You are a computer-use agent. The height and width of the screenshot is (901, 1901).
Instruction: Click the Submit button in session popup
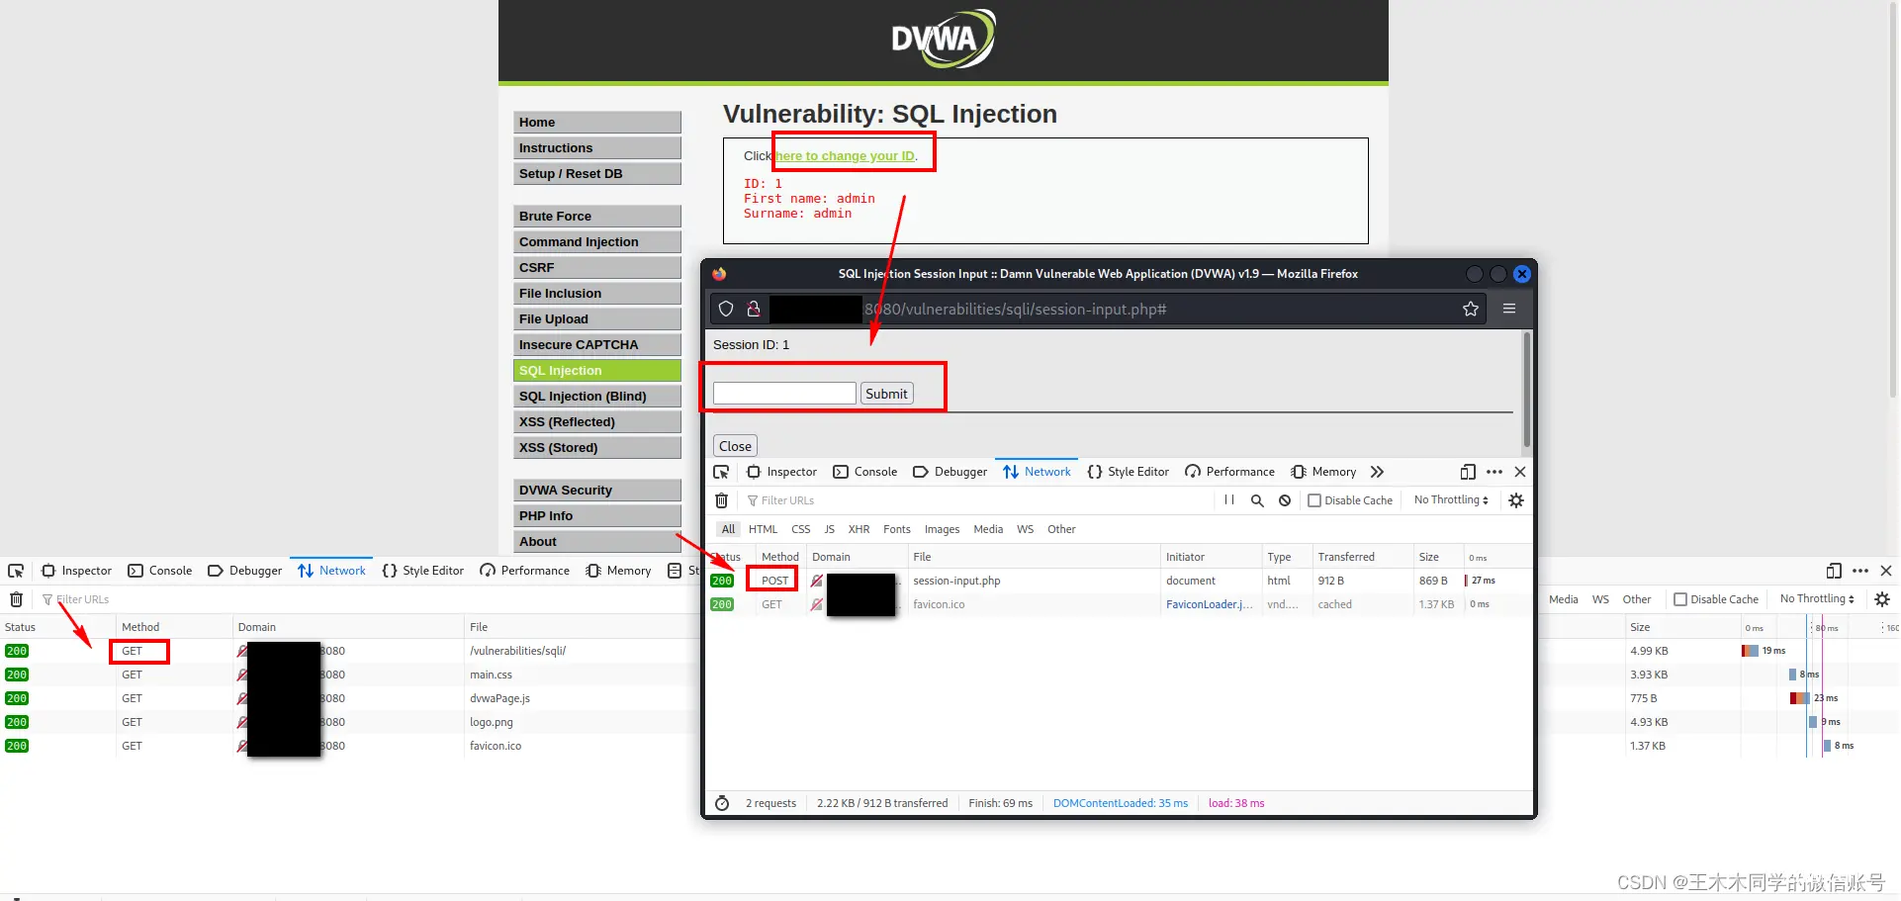click(x=886, y=394)
